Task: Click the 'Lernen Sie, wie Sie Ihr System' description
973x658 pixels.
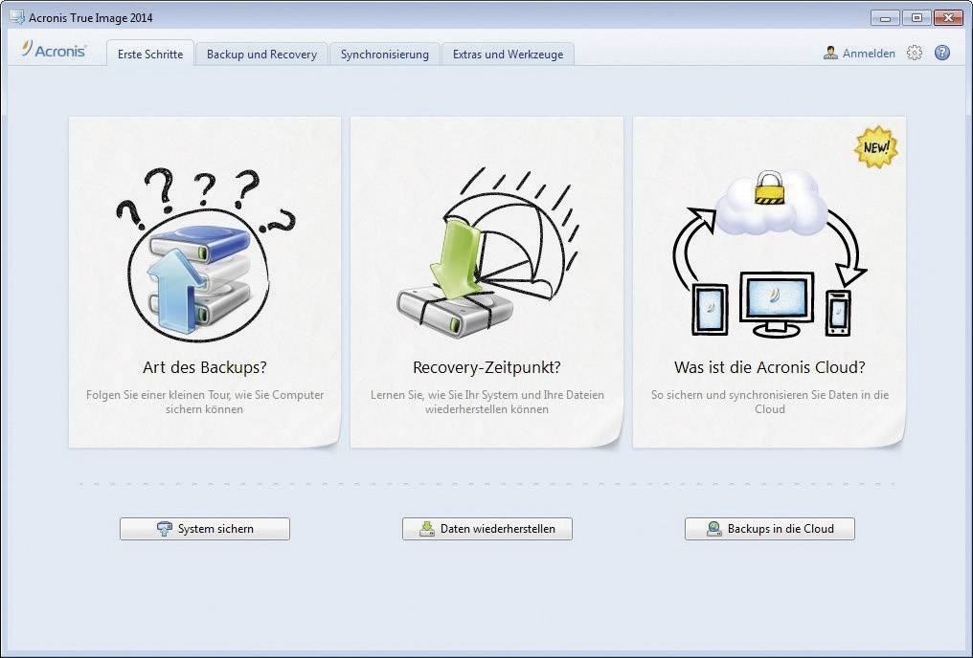Action: click(x=487, y=402)
